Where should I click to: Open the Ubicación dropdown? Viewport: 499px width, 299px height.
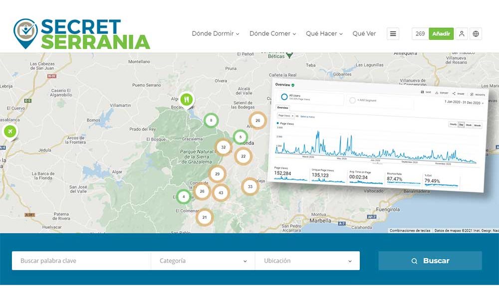(x=307, y=261)
